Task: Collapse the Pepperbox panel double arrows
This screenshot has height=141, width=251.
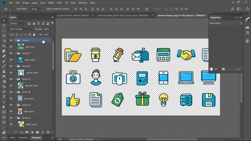Action: click(236, 18)
